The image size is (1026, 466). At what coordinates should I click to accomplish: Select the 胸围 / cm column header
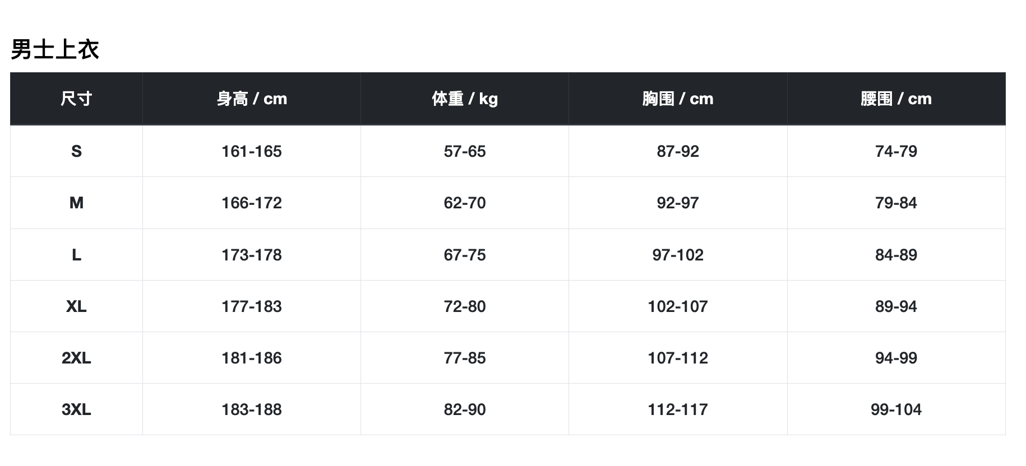(678, 99)
